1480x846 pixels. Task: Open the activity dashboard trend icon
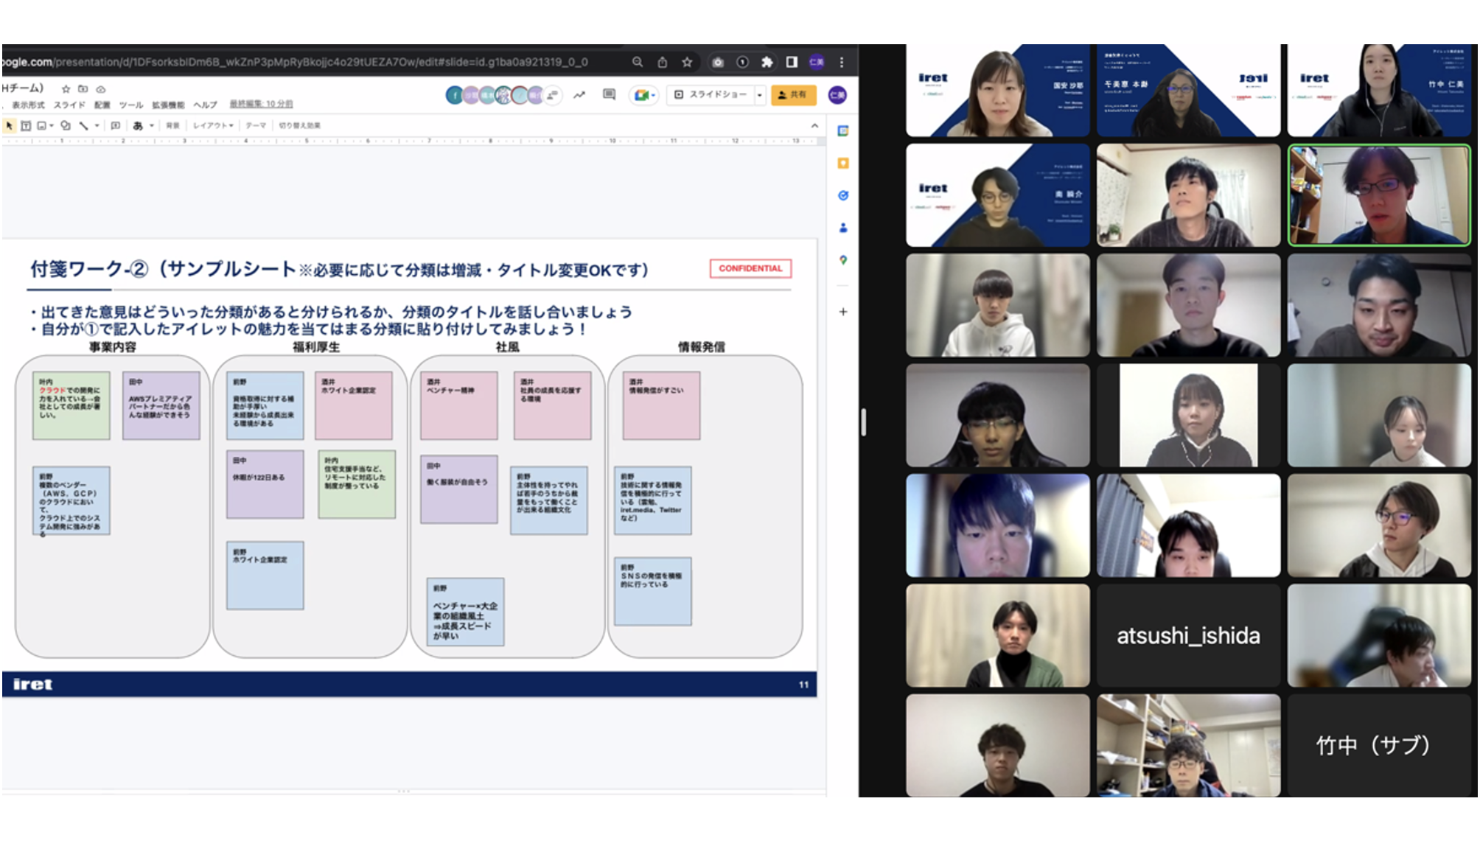(579, 94)
